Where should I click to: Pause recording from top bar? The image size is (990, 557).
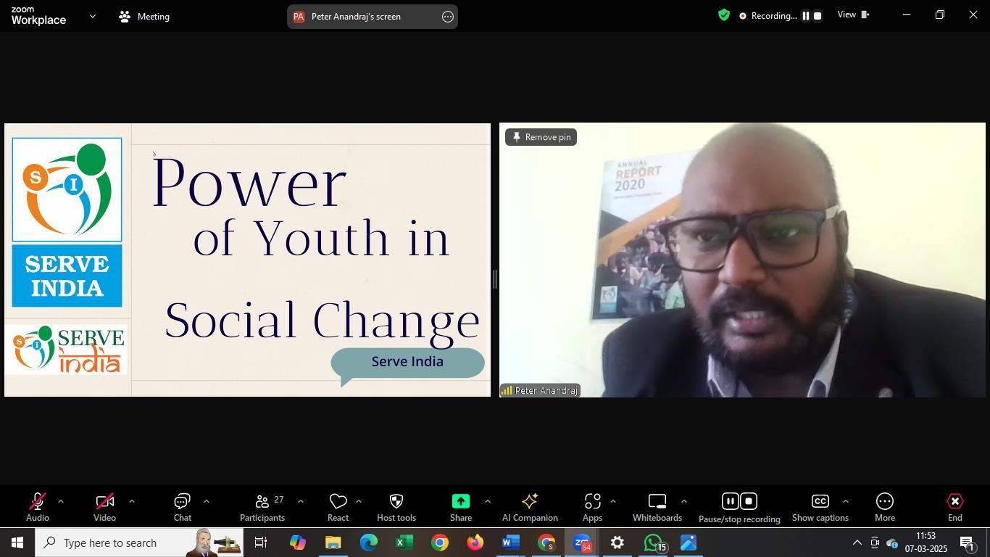click(x=805, y=16)
